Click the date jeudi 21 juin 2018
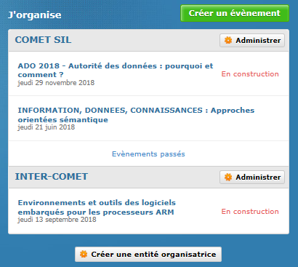This screenshot has width=298, height=267. point(47,127)
